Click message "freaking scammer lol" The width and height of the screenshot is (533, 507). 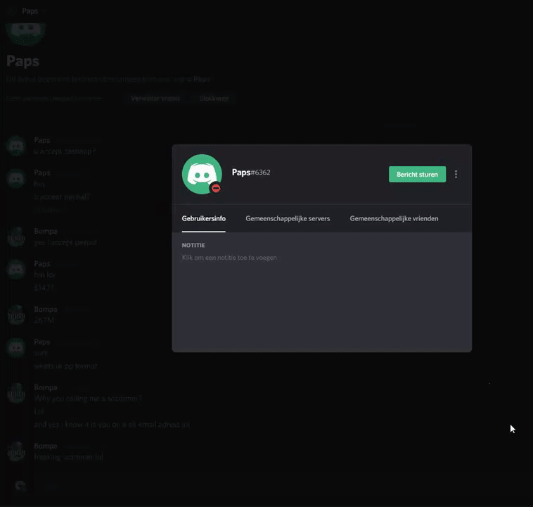tap(68, 457)
